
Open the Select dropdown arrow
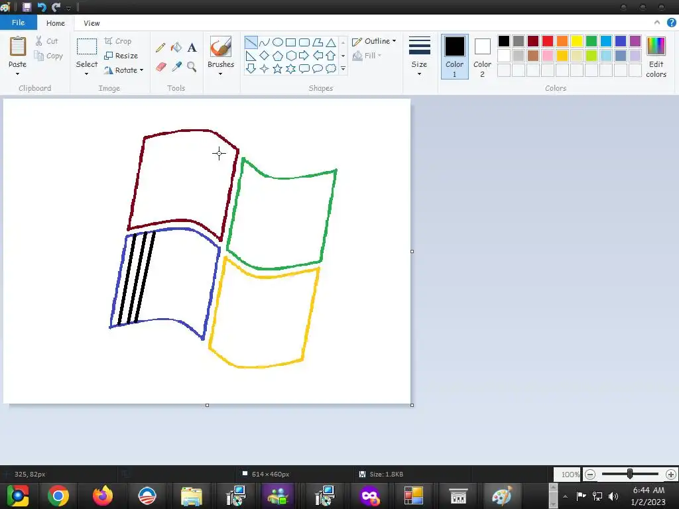[x=87, y=74]
